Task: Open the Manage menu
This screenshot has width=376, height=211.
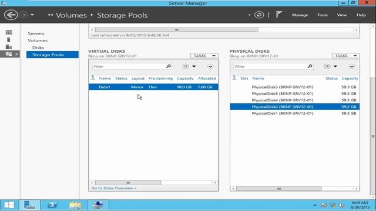Action: [300, 15]
